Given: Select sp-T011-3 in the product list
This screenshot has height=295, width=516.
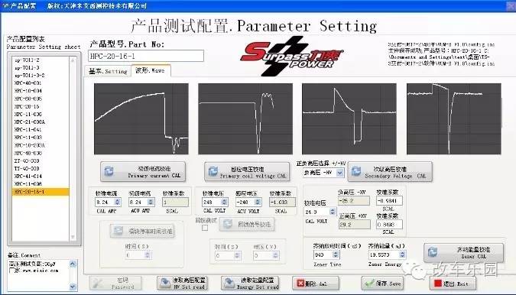Looking at the screenshot, I should [41, 68].
